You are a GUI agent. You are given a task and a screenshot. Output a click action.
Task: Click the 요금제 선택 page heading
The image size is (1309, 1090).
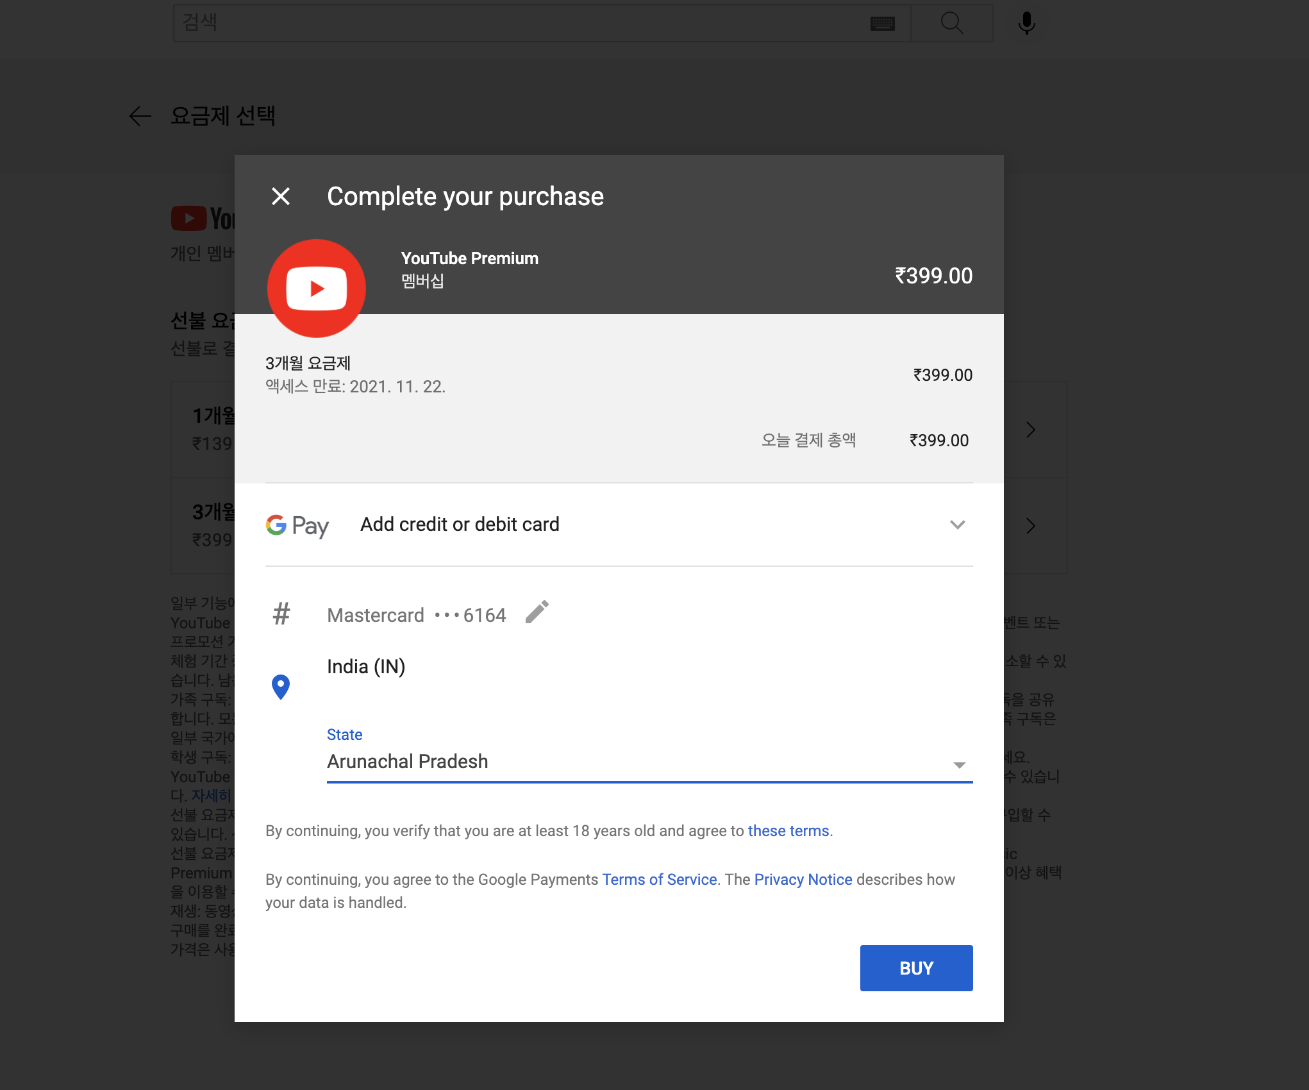223,116
